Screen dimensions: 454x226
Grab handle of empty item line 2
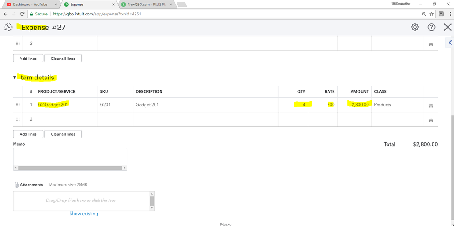point(18,119)
